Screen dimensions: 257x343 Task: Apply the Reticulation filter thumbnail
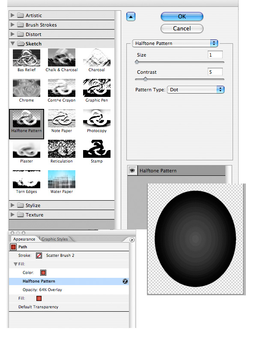[x=62, y=149]
